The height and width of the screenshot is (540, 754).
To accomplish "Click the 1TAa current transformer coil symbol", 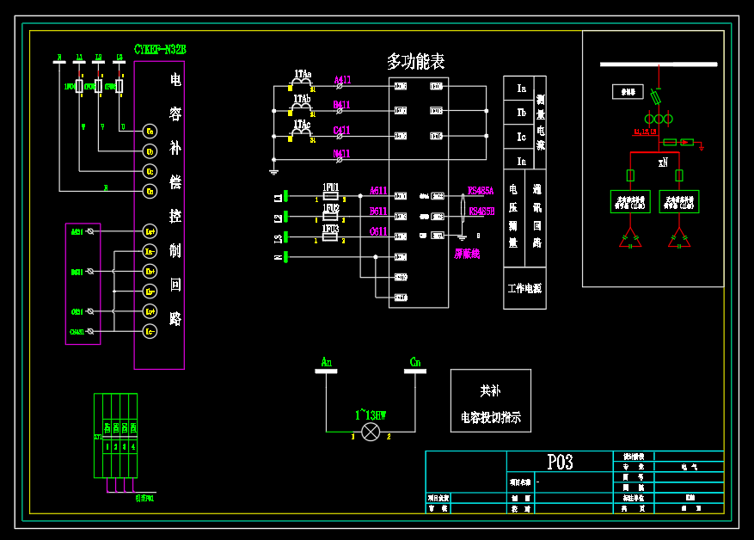I will pos(302,83).
